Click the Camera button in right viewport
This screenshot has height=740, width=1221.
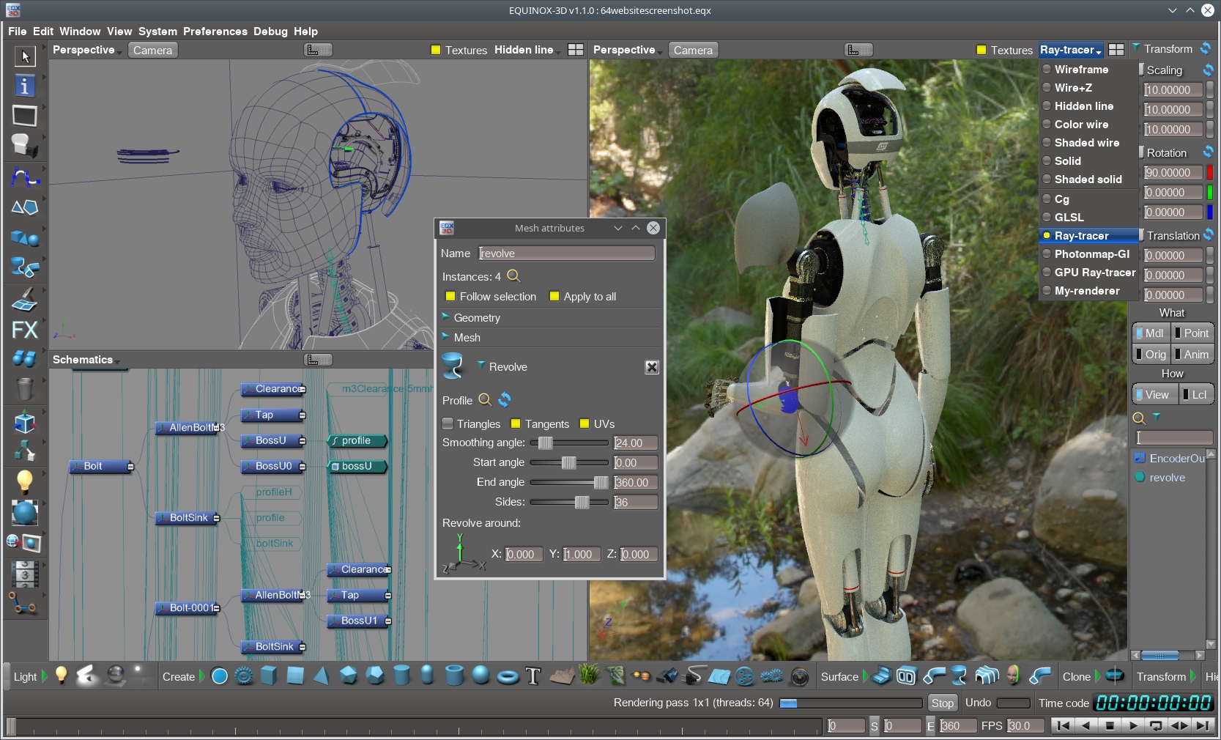[x=693, y=50]
